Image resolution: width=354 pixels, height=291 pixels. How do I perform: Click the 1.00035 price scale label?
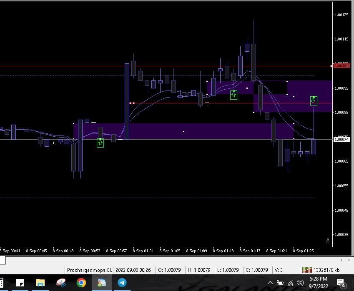click(x=341, y=235)
